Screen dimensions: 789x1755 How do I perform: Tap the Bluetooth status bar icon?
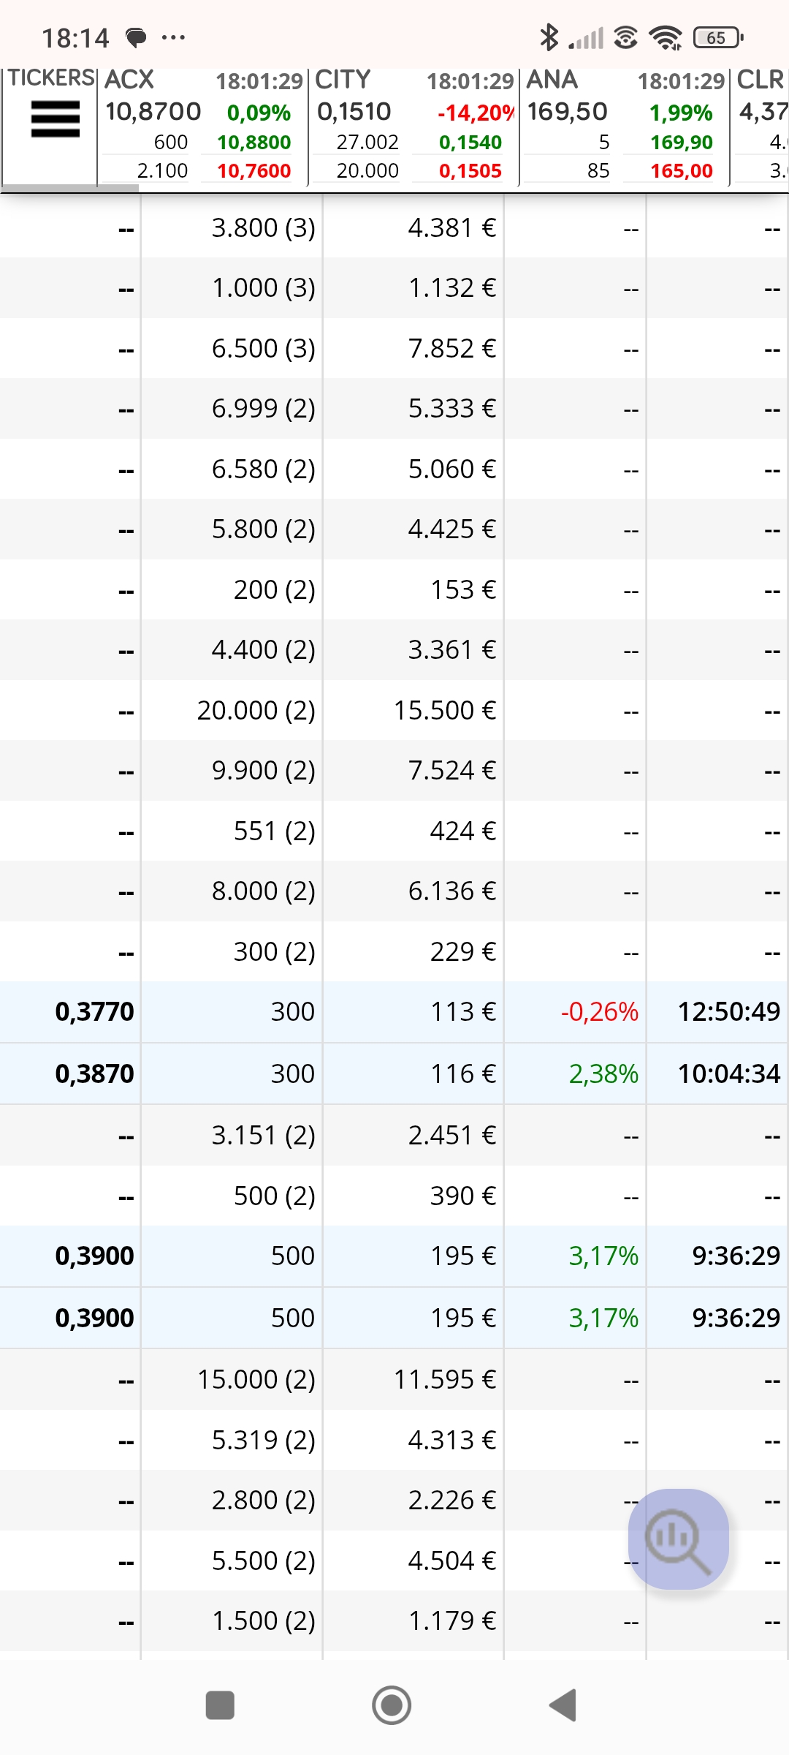(x=548, y=37)
